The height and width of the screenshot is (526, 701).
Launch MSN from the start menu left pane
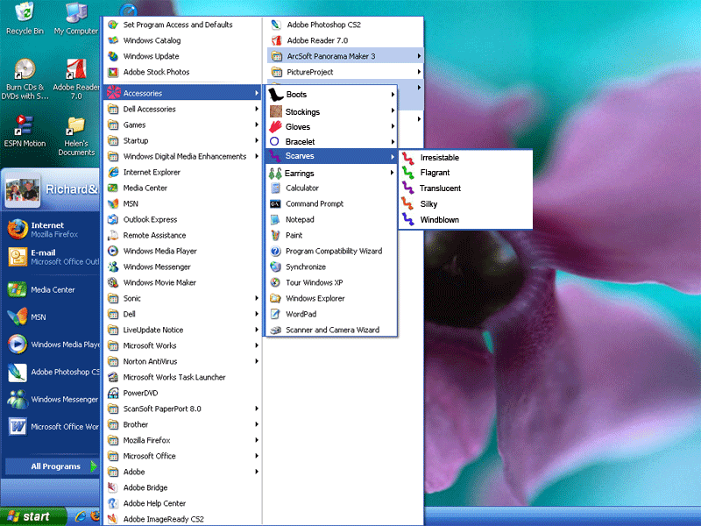pyautogui.click(x=53, y=317)
